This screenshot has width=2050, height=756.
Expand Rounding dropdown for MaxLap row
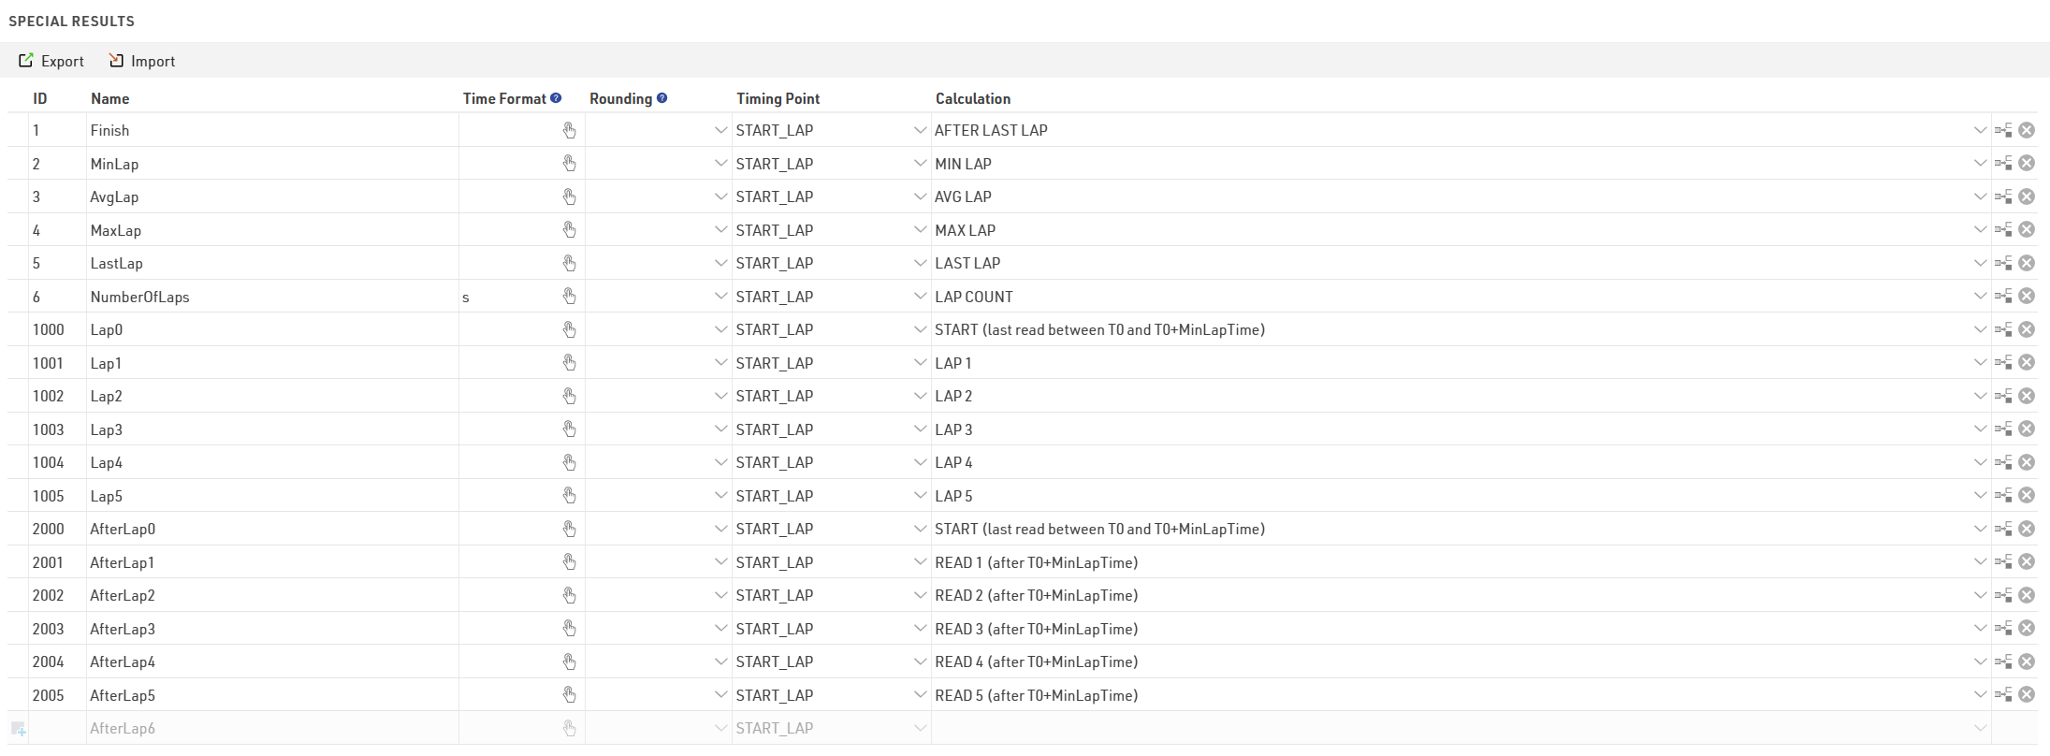tap(720, 230)
